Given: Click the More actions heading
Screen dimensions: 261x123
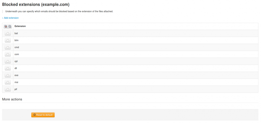Looking at the screenshot, I should 12,99.
